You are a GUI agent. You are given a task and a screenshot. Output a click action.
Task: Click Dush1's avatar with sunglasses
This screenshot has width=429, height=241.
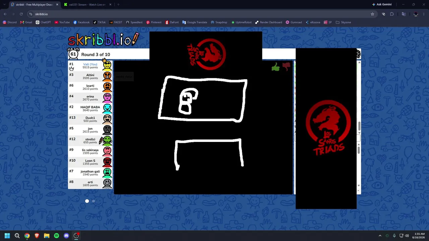point(107,119)
